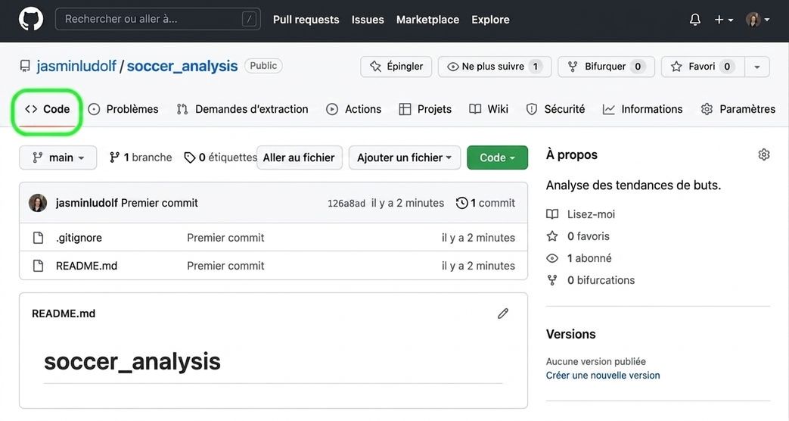Edit README with the pencil icon

[x=503, y=313]
